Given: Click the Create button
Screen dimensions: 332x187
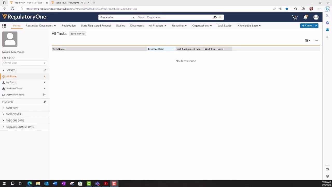Looking at the screenshot, I should [307, 26].
